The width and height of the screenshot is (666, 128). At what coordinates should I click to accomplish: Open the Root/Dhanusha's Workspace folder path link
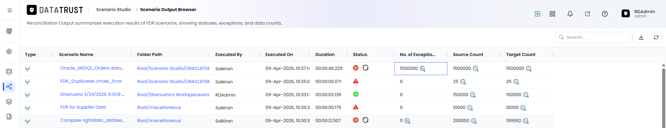pyautogui.click(x=173, y=94)
